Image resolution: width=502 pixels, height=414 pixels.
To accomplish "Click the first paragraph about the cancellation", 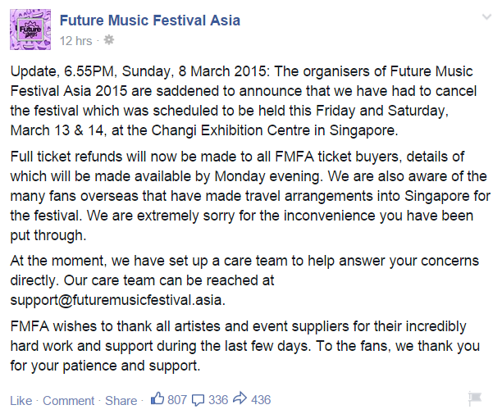I will pyautogui.click(x=244, y=101).
